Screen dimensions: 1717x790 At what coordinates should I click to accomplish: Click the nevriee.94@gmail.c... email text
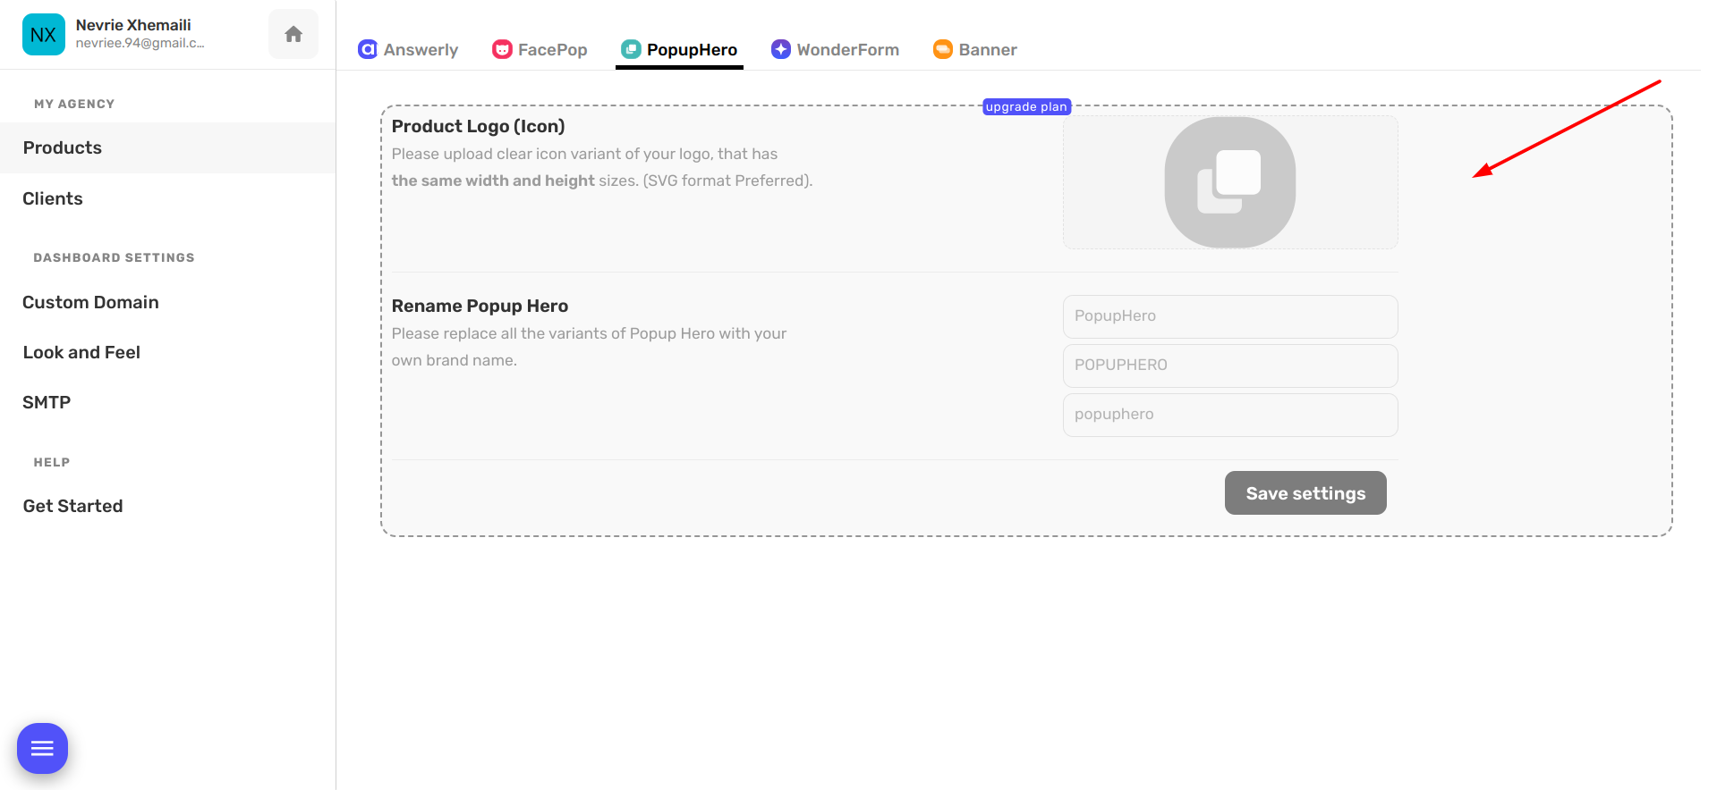click(x=140, y=43)
